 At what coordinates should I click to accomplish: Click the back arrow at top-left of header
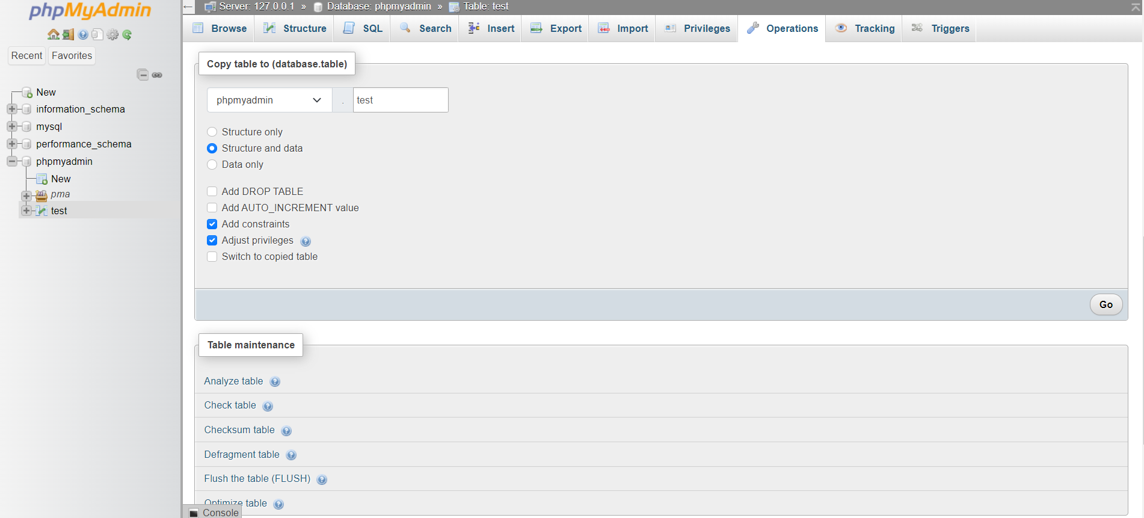click(x=188, y=7)
